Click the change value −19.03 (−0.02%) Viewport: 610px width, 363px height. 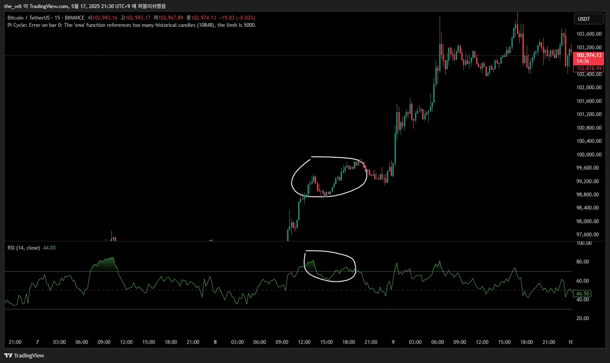pyautogui.click(x=237, y=18)
